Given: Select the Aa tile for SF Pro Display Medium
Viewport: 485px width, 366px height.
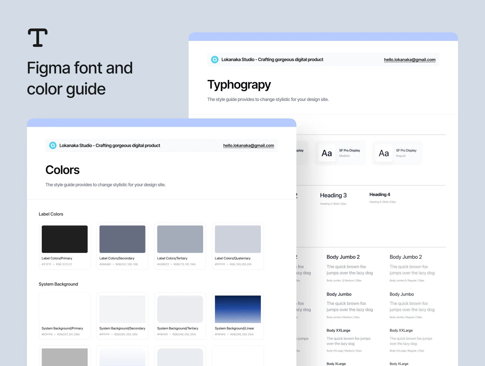Looking at the screenshot, I should 327,153.
